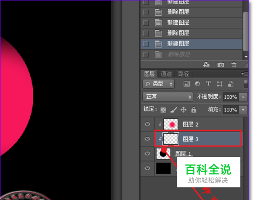Lock image pixels brush icon
253x200 pixels.
(174, 110)
